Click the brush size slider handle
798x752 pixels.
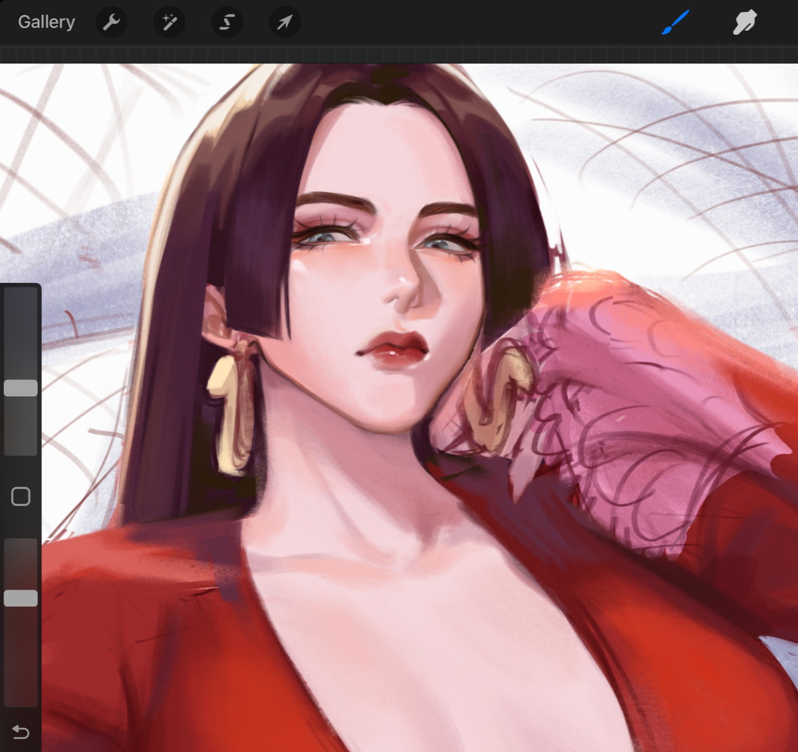pos(20,388)
